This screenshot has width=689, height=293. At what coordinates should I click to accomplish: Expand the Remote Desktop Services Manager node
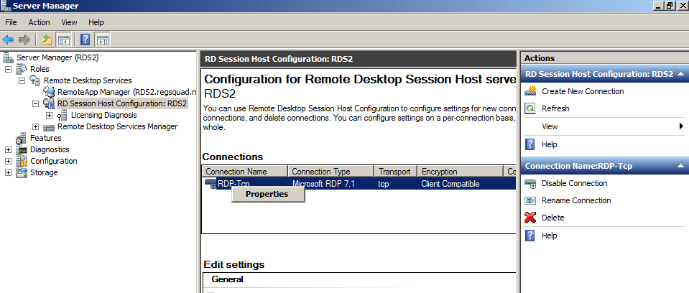coord(35,126)
